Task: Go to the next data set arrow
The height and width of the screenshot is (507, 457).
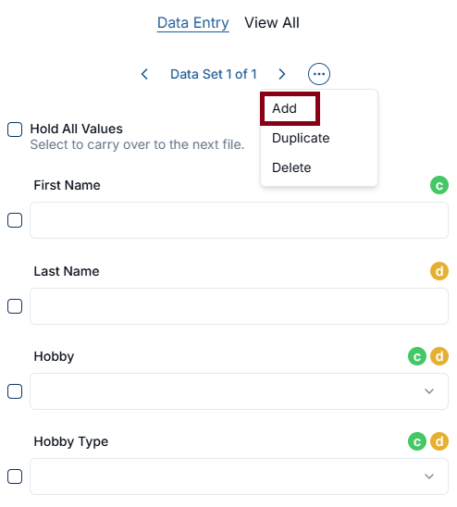Action: 282,74
